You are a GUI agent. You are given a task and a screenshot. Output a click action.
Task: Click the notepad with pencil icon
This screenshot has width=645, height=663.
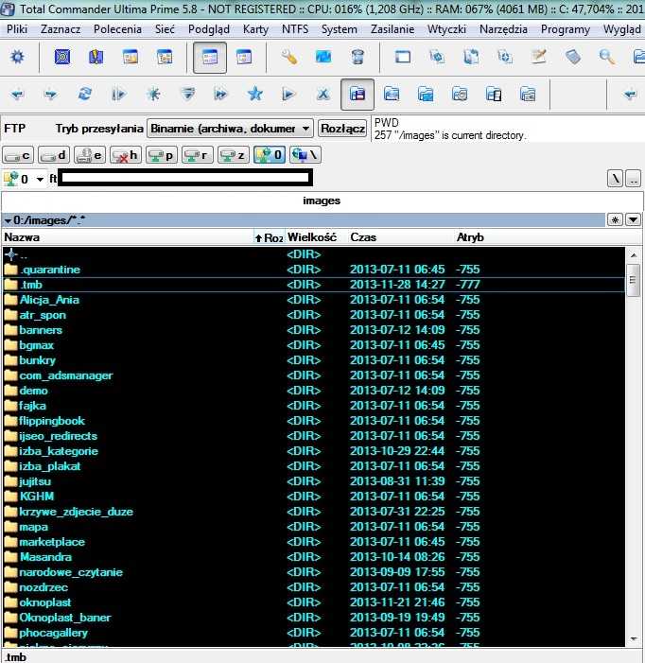pyautogui.click(x=539, y=57)
